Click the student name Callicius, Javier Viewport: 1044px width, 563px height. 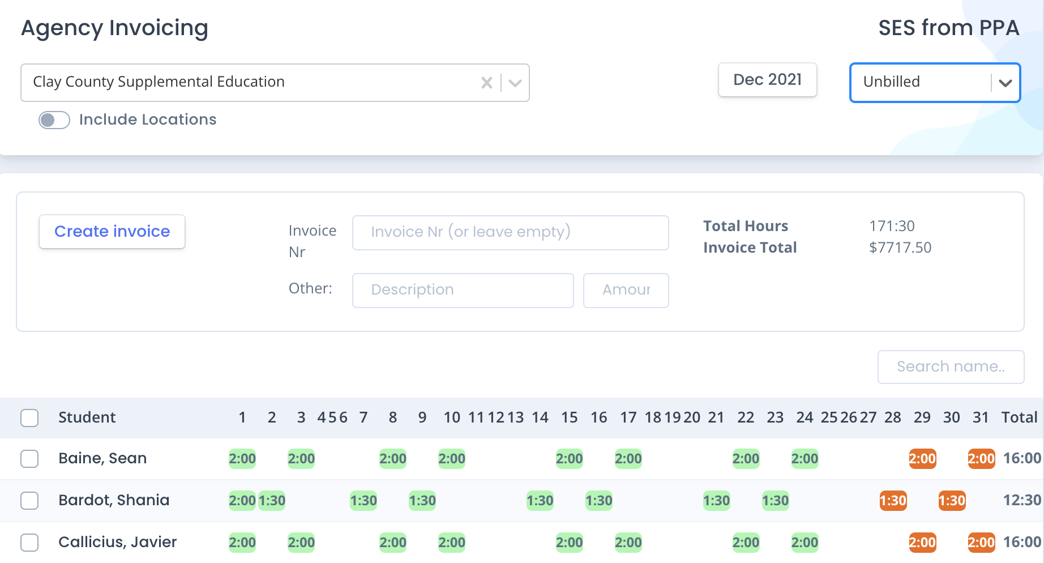[118, 542]
